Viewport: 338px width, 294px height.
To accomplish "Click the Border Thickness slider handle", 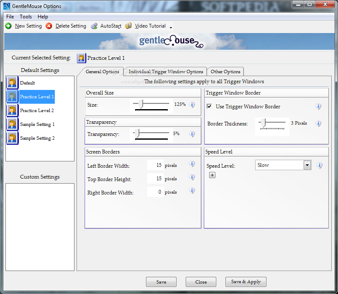I will pos(264,123).
